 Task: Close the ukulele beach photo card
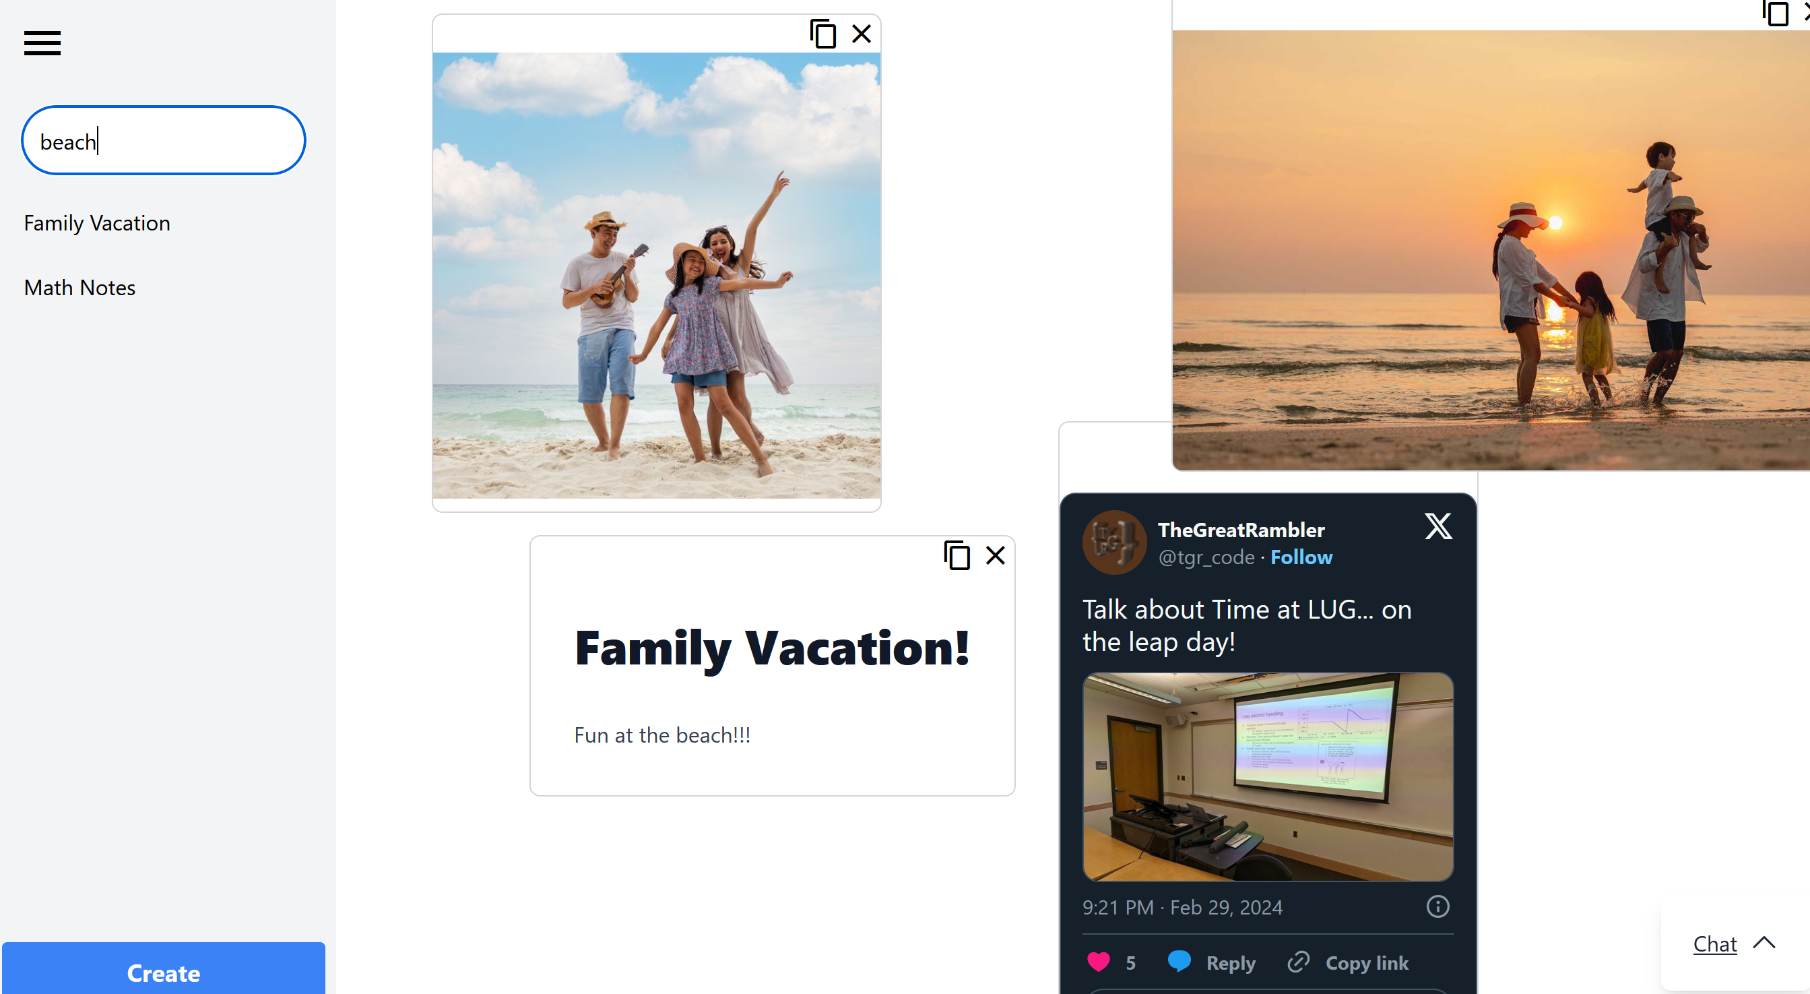[x=862, y=34]
